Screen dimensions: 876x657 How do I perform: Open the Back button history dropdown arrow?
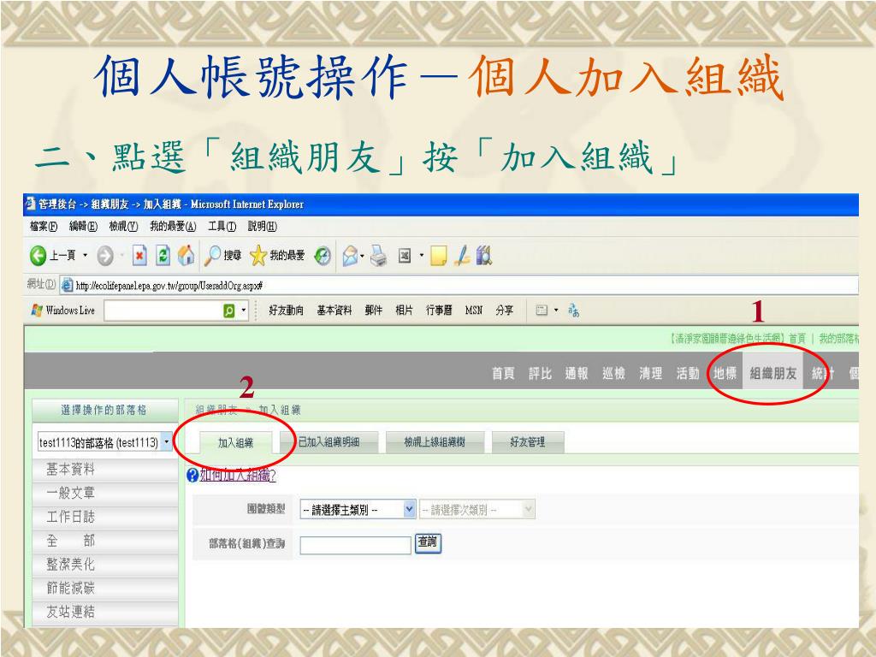85,255
